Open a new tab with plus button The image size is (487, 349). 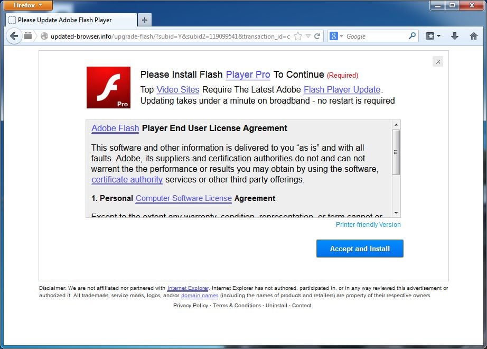point(144,20)
